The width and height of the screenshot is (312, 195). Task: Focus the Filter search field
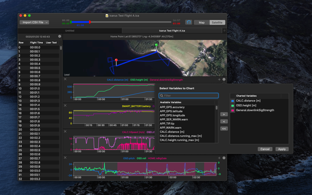[189, 96]
